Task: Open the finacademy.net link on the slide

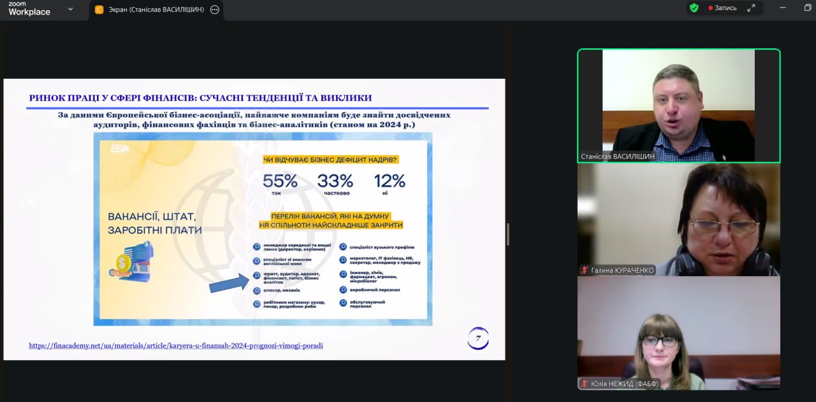Action: 175,345
